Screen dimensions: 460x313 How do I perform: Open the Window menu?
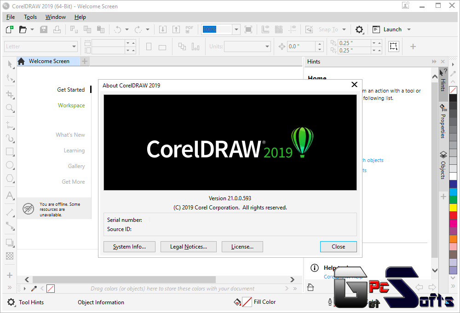(x=56, y=17)
